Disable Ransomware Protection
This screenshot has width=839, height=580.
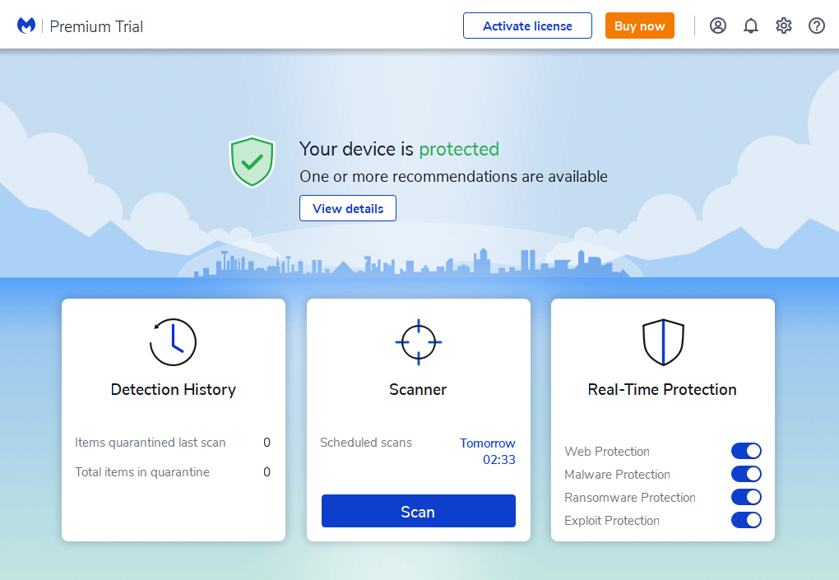coord(746,497)
